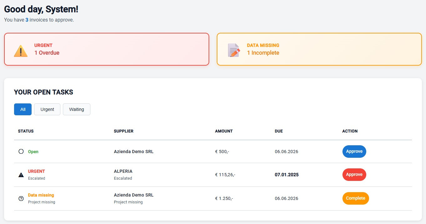Click the question mark icon beside Data missing
The width and height of the screenshot is (426, 224).
[x=21, y=198]
